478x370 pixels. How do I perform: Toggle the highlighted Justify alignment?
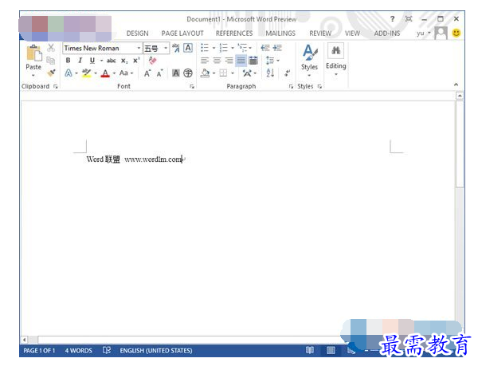coord(241,61)
